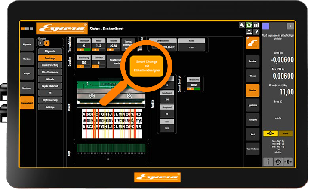Open the TTF submenu entry

point(50,93)
